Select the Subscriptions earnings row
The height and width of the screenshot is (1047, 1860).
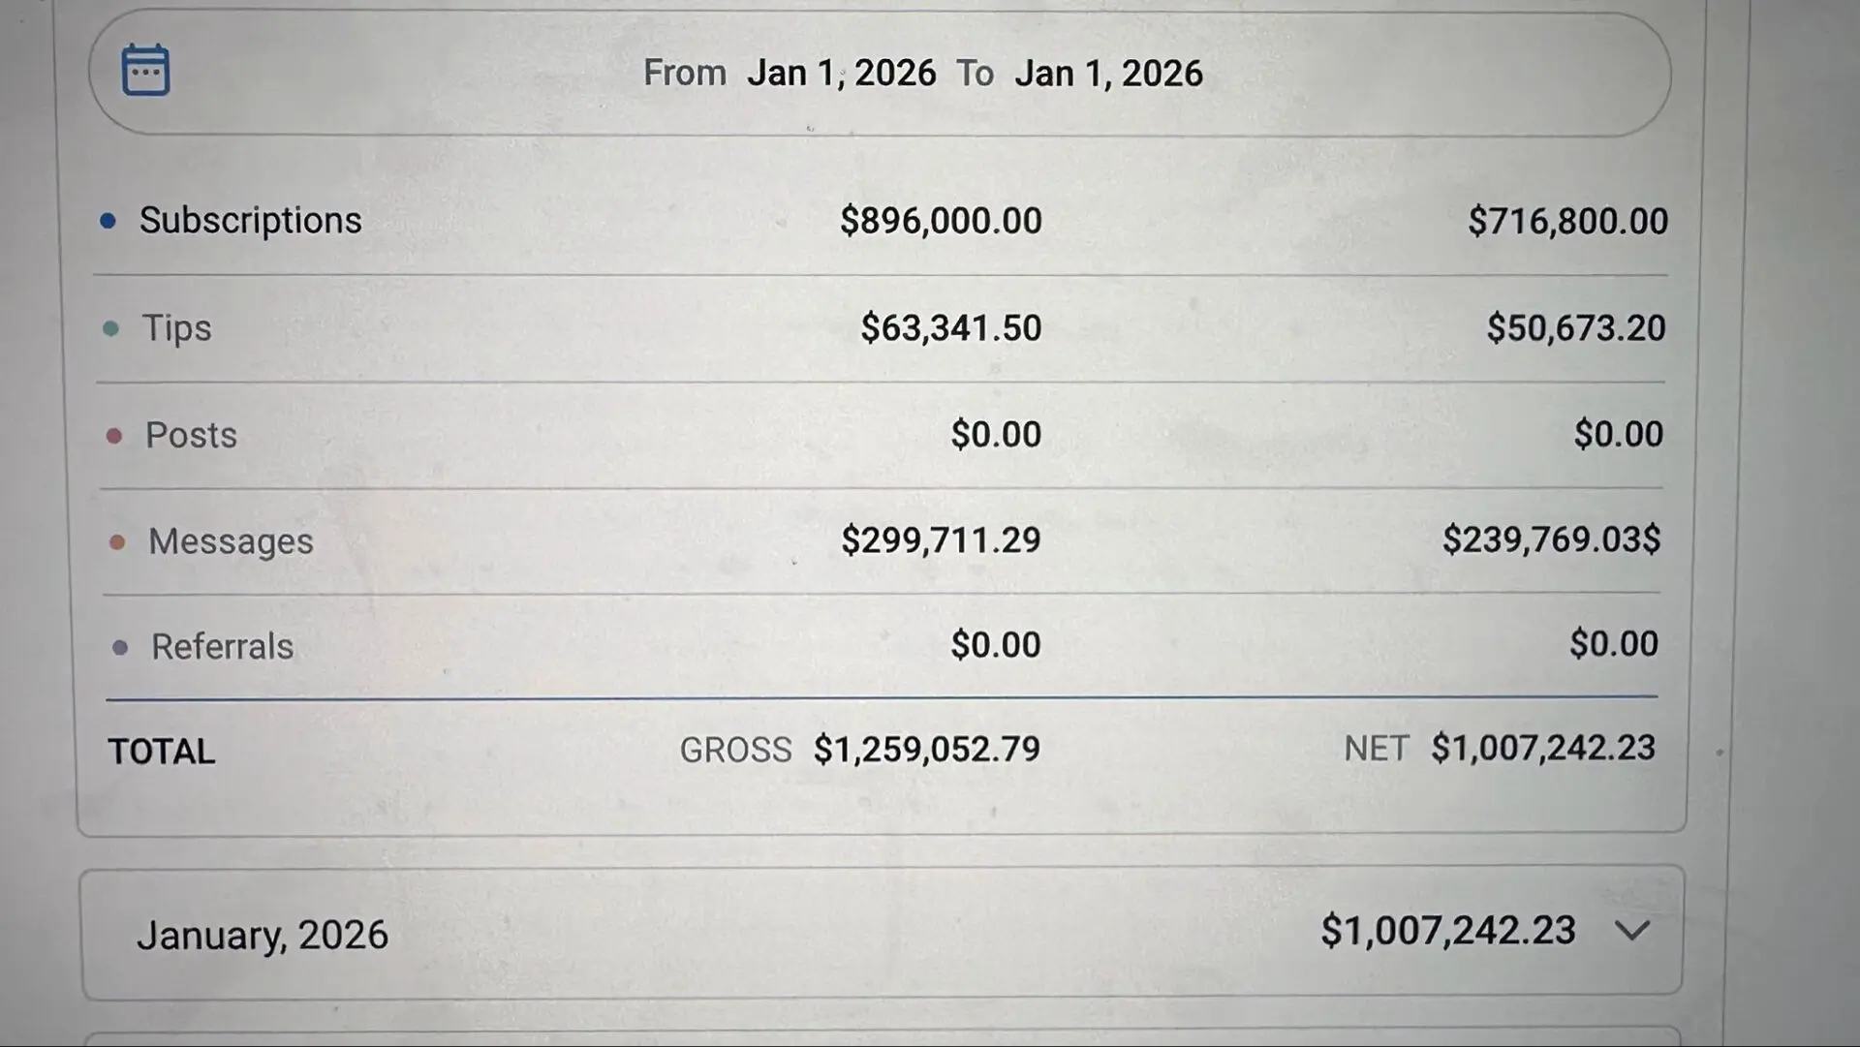point(252,220)
